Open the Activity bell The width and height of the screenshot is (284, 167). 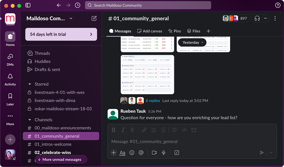pyautogui.click(x=10, y=80)
